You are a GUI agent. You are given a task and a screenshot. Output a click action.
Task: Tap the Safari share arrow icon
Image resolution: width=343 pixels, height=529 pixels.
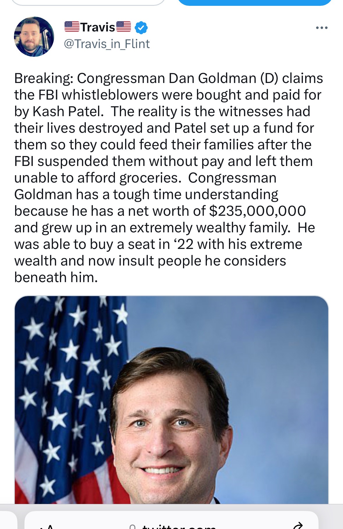[x=298, y=526]
